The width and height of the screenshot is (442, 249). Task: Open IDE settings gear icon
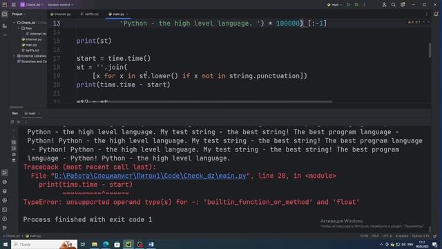(x=403, y=5)
